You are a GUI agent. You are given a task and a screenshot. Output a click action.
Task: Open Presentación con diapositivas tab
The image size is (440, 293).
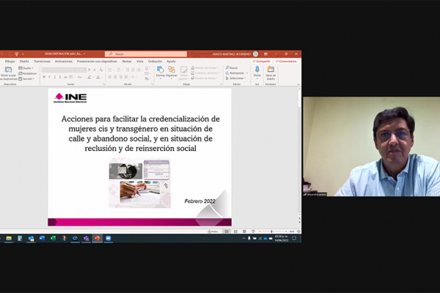[97, 61]
